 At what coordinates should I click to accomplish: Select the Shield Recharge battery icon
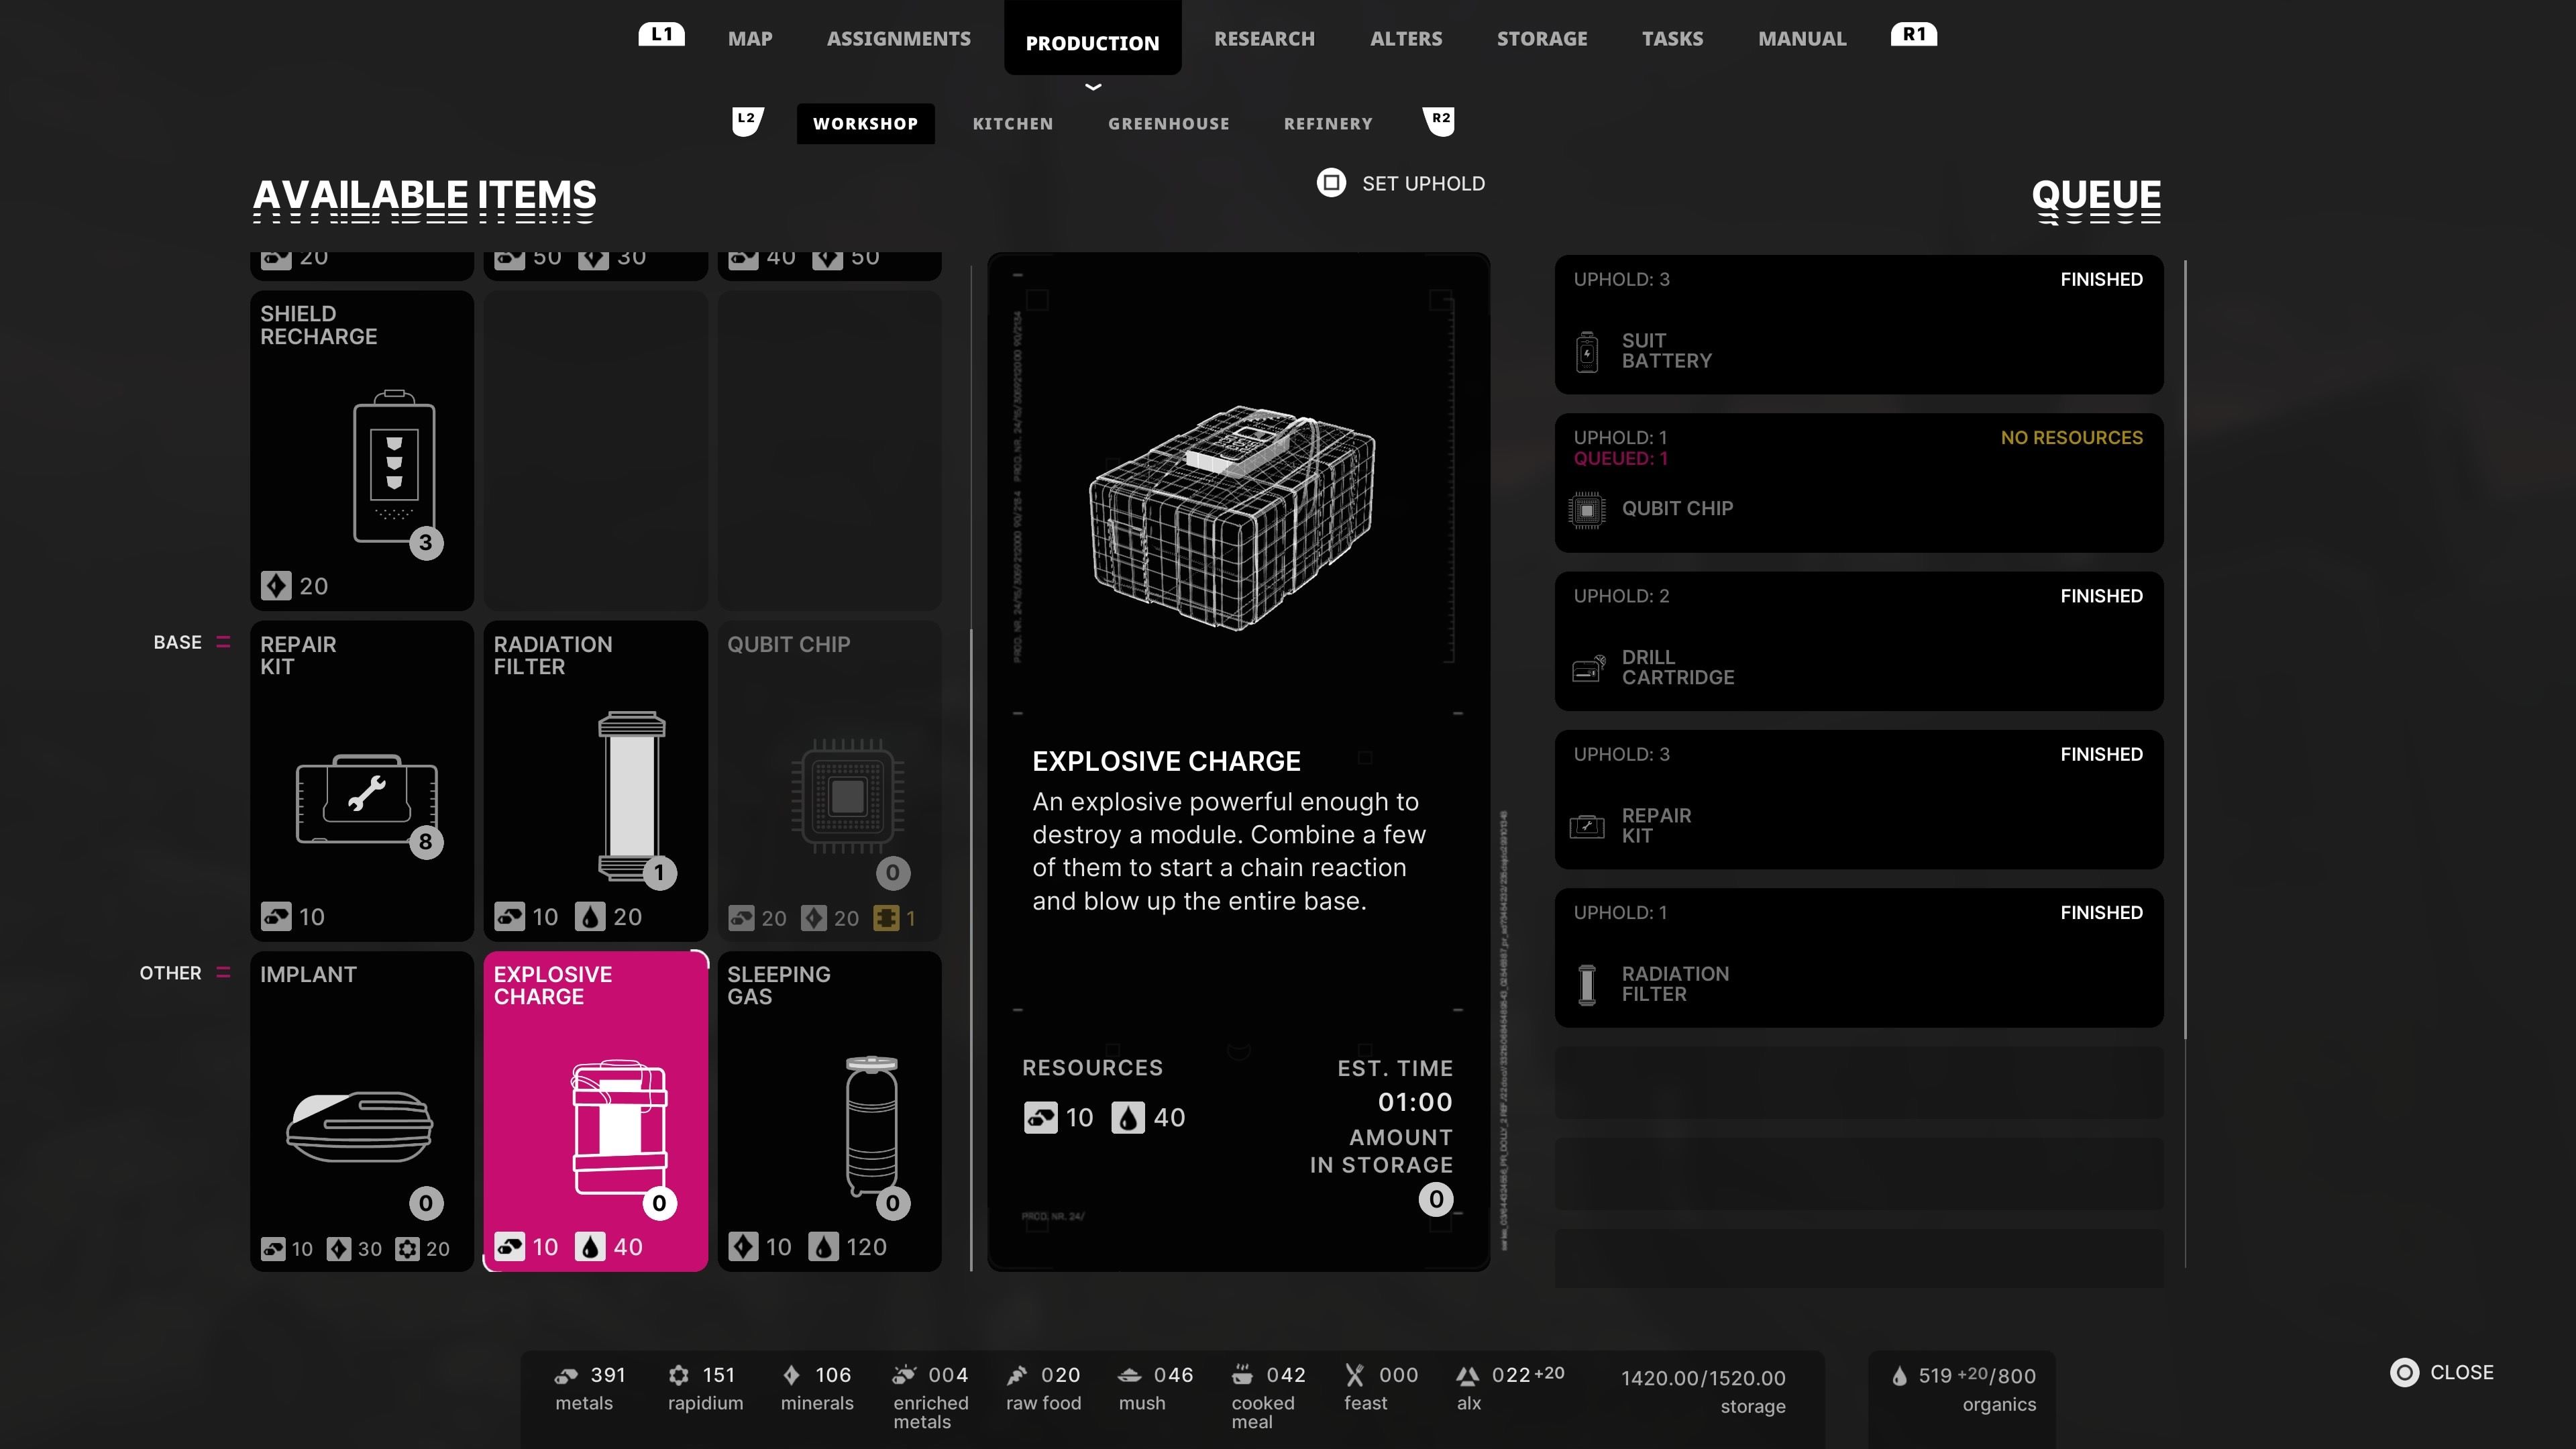tap(394, 466)
